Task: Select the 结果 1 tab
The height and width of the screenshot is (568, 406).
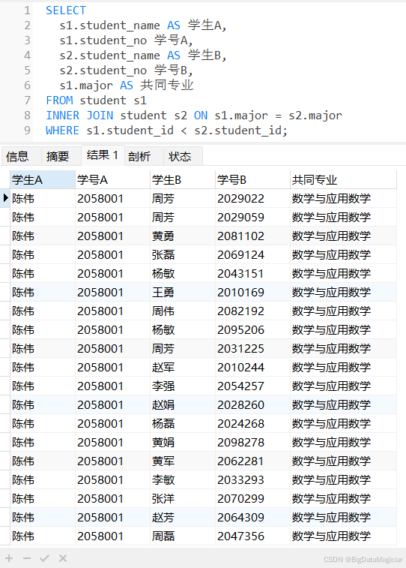Action: pyautogui.click(x=103, y=155)
